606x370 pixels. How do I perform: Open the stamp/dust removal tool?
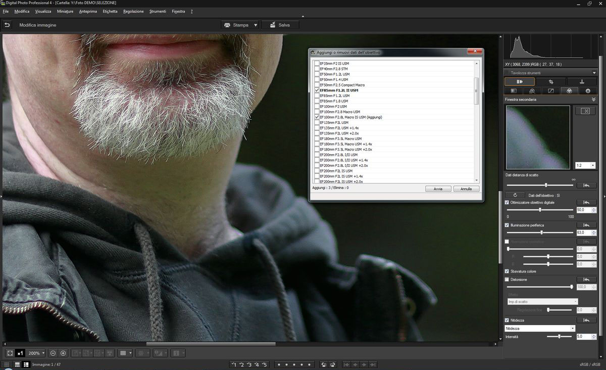coord(582,81)
